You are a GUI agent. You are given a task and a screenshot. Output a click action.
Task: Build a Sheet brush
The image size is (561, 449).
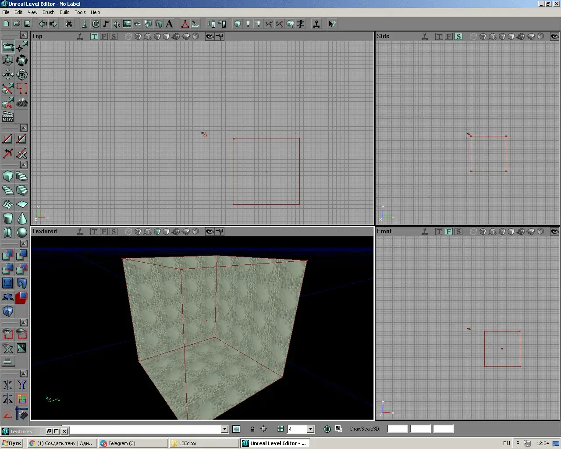coord(22,204)
